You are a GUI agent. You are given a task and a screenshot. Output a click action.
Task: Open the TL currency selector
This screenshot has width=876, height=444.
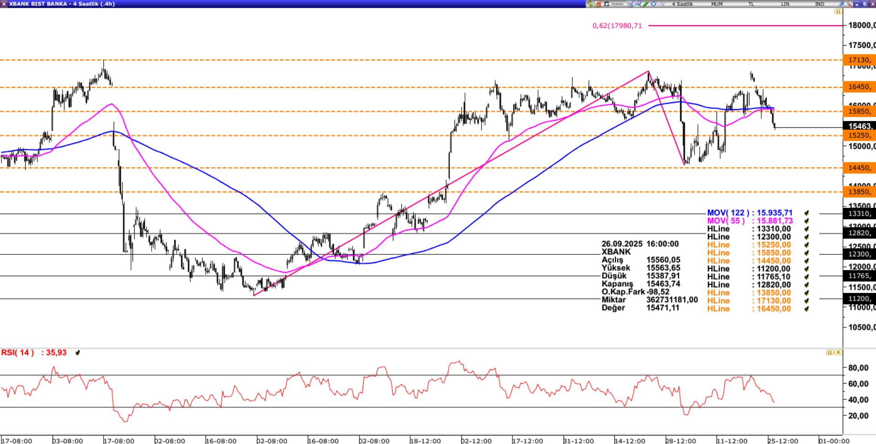(x=751, y=4)
